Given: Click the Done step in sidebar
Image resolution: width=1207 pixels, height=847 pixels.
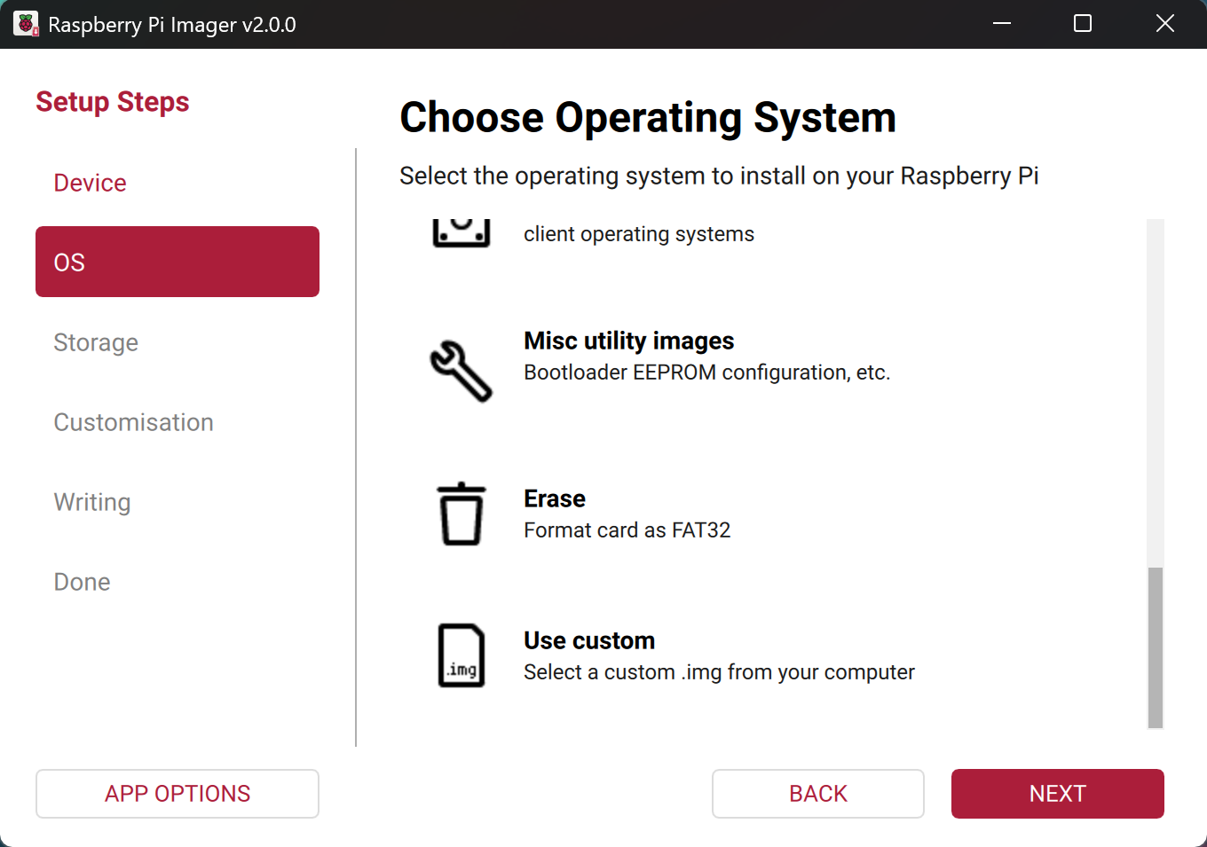Looking at the screenshot, I should 82,582.
